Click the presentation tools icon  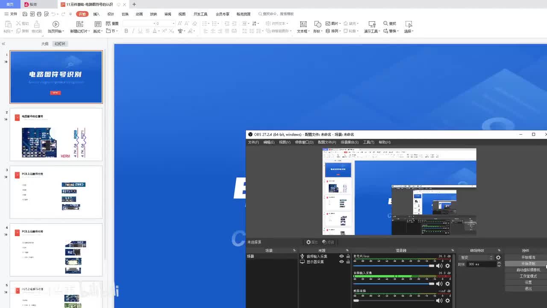tap(372, 24)
